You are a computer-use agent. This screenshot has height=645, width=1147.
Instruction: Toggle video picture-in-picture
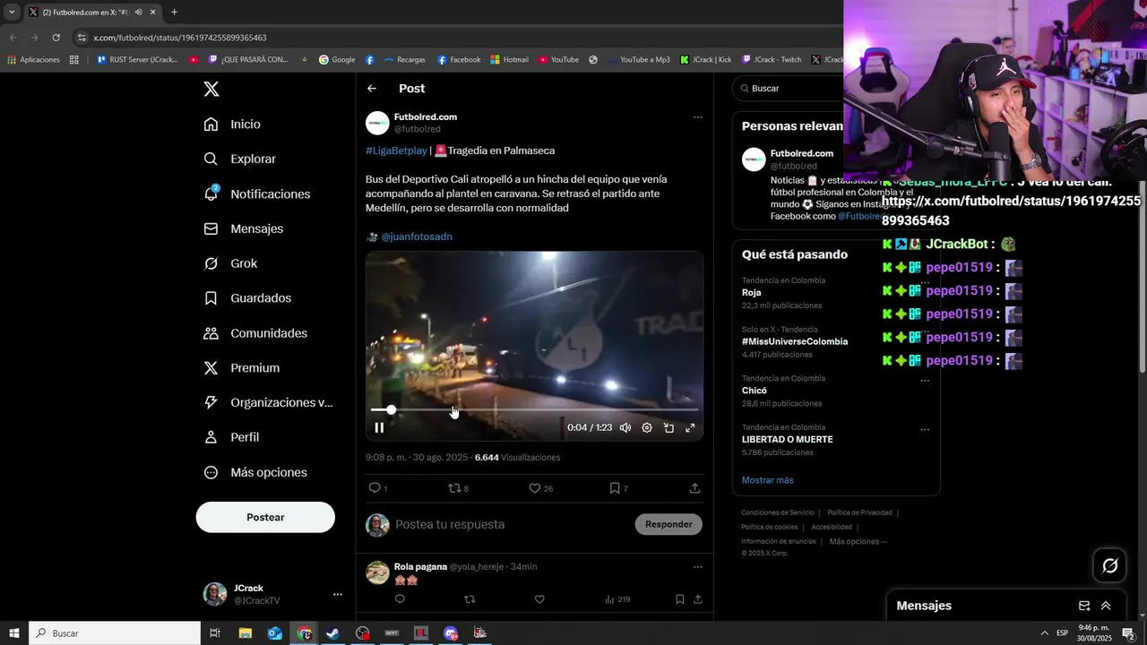668,428
